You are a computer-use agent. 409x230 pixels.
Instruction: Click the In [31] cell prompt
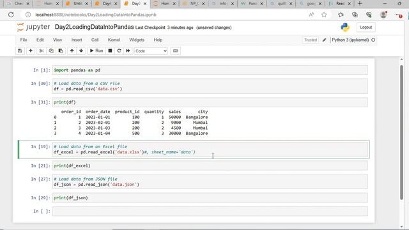tap(40, 102)
